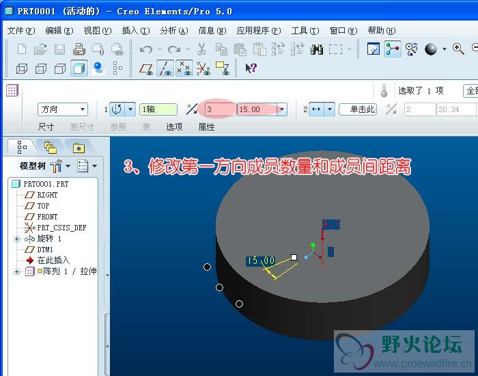Viewport: 478px width, 376px height.
Task: Open the 工具(T) menu
Action: [305, 31]
